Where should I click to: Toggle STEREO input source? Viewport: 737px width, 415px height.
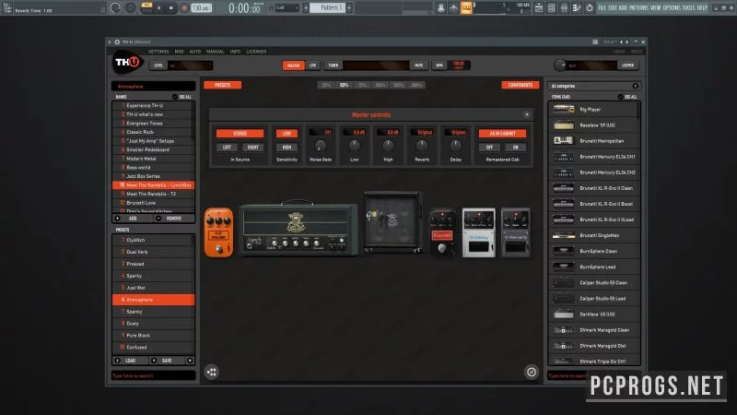(x=240, y=134)
